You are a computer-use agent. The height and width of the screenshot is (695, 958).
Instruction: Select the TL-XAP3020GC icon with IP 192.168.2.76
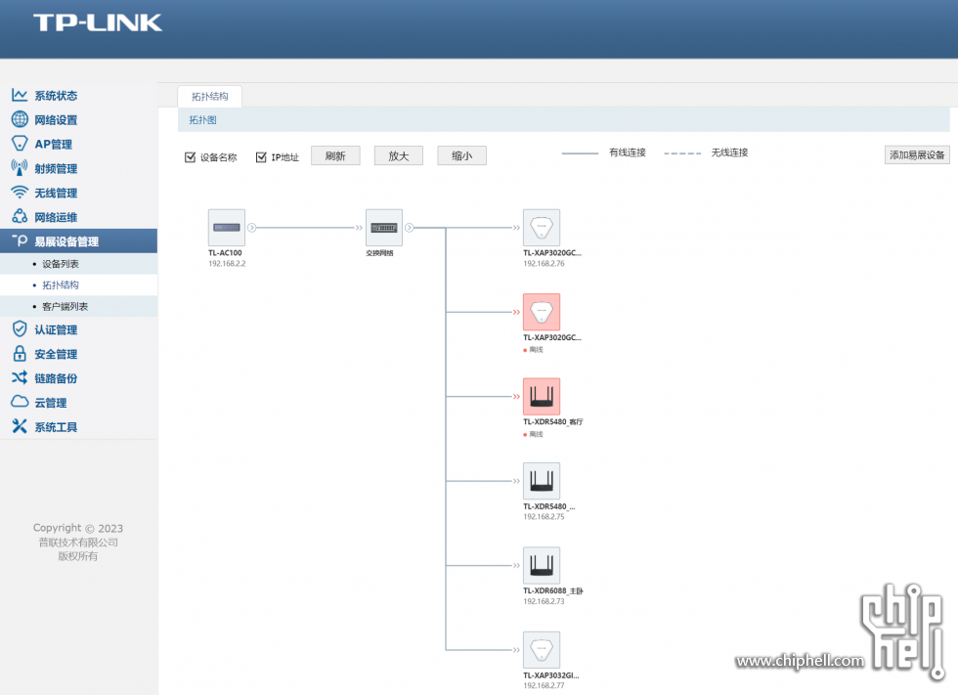point(542,228)
